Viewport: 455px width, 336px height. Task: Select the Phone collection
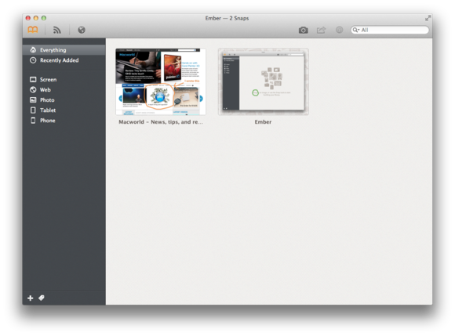point(64,121)
